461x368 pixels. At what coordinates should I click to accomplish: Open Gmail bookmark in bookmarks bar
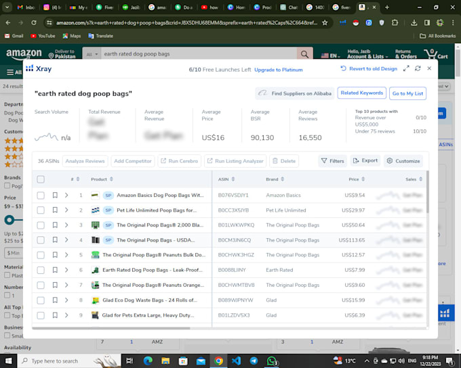(14, 36)
